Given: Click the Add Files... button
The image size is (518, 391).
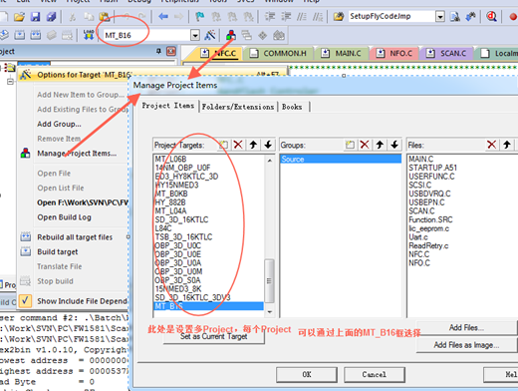Looking at the screenshot, I should (x=466, y=327).
